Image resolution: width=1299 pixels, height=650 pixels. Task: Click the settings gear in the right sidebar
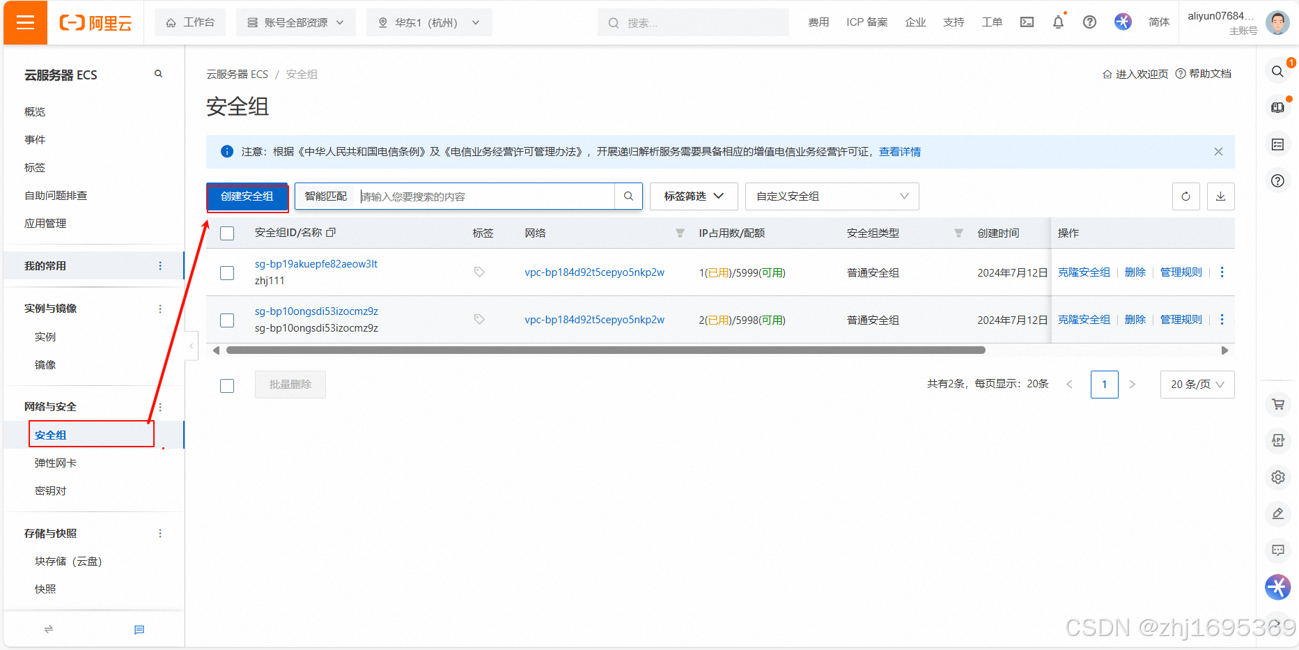1277,477
